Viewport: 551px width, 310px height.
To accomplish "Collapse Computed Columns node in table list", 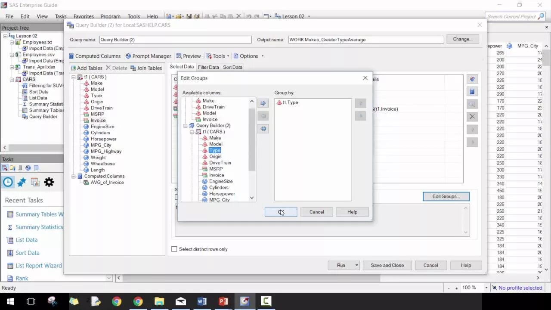I will [74, 176].
